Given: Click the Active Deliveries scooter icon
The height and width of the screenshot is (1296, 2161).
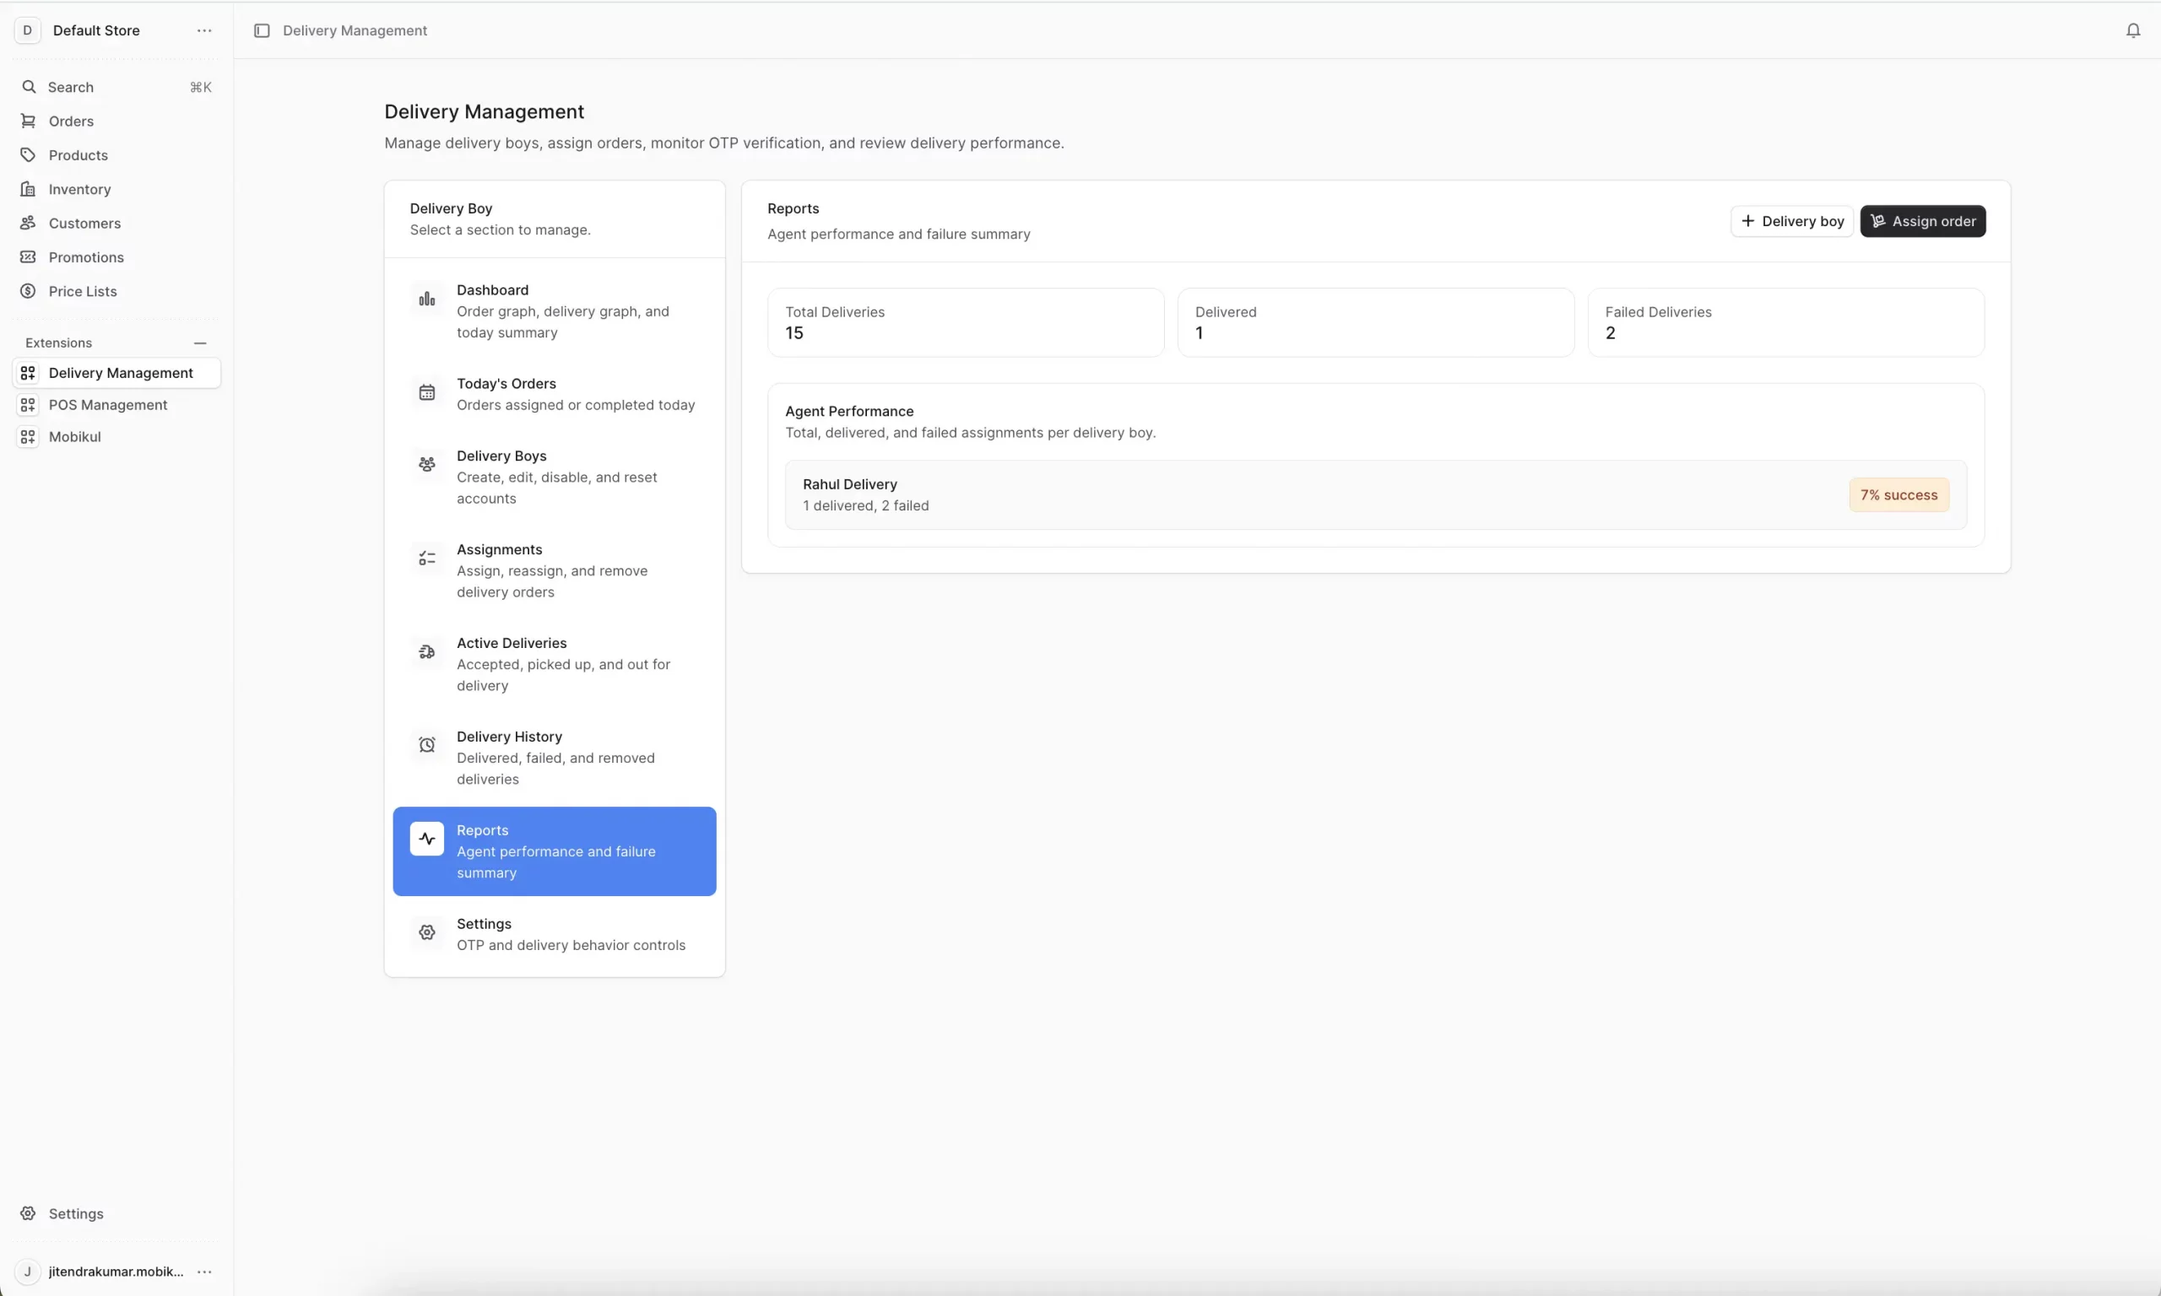Looking at the screenshot, I should point(427,652).
